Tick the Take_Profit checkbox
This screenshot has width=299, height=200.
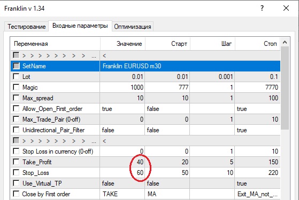click(16, 162)
